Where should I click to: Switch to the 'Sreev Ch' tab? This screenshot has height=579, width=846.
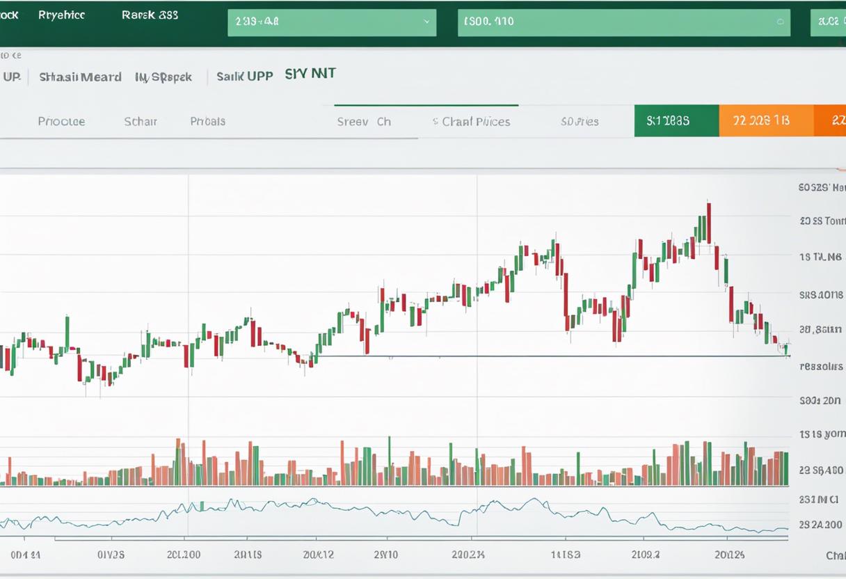[x=364, y=122]
